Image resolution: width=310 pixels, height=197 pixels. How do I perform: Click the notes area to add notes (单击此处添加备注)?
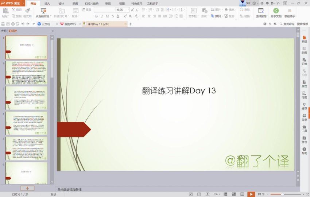point(70,189)
